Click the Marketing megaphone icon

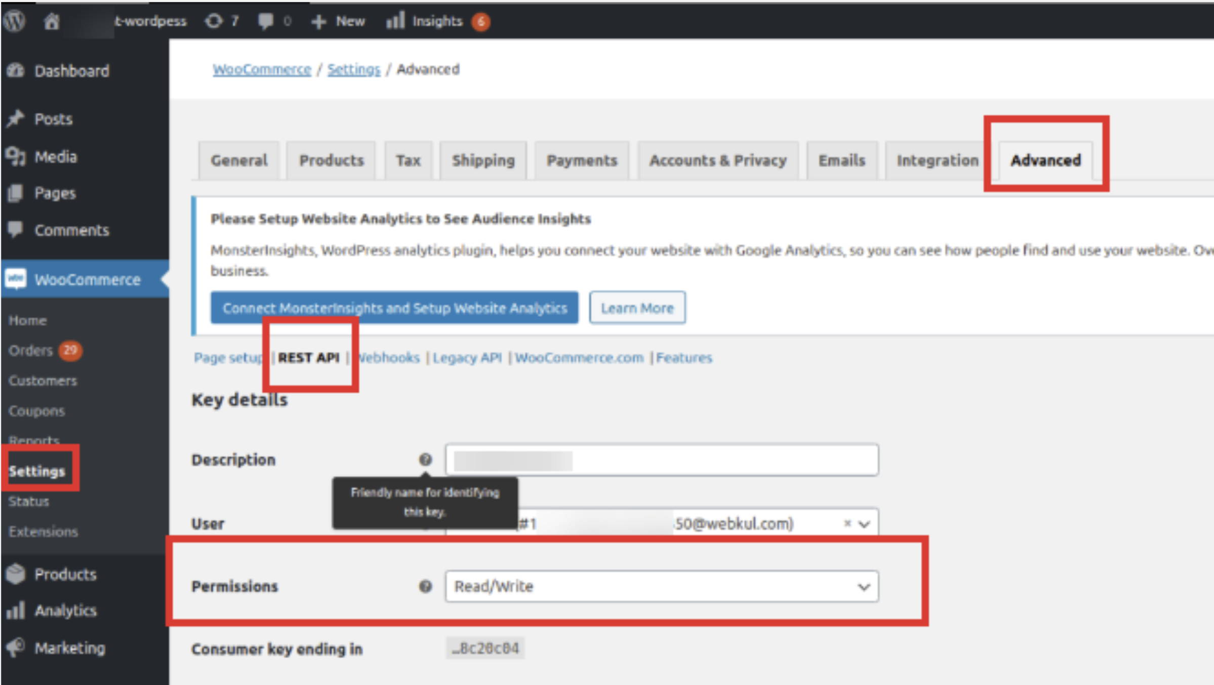coord(16,647)
